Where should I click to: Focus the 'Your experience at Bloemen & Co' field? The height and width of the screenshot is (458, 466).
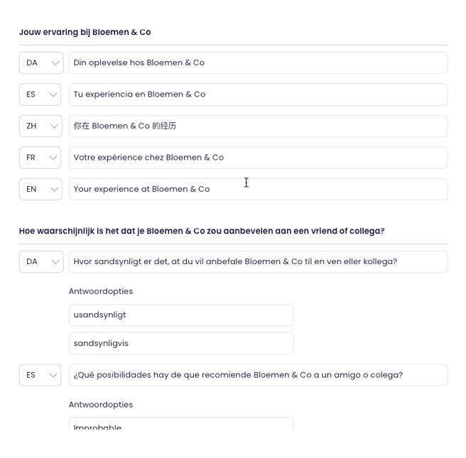point(258,189)
